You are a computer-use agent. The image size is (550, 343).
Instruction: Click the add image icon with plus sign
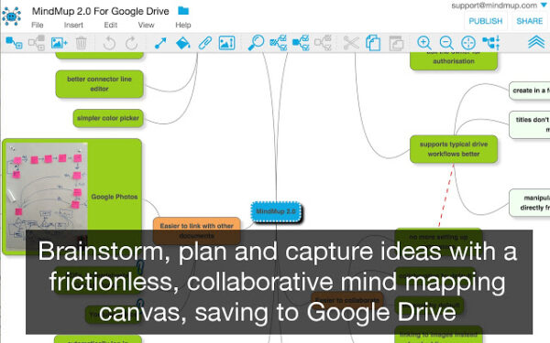pos(59,43)
